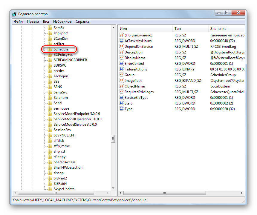Image resolution: width=257 pixels, height=215 pixels.
Task: Click the Schedule folder icon in tree
Action: point(50,49)
